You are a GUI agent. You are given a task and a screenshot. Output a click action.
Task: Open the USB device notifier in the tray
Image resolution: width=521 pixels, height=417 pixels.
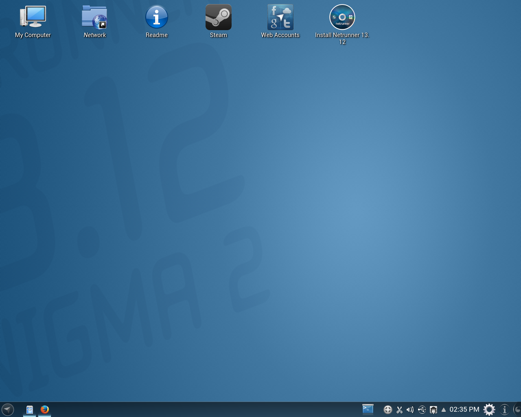[422, 410]
